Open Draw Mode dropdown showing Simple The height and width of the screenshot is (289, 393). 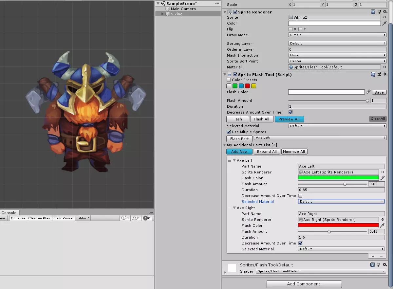pyautogui.click(x=337, y=35)
